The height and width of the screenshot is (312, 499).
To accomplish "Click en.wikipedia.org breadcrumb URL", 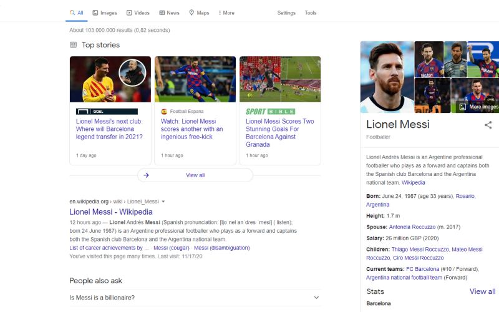I will [x=89, y=202].
